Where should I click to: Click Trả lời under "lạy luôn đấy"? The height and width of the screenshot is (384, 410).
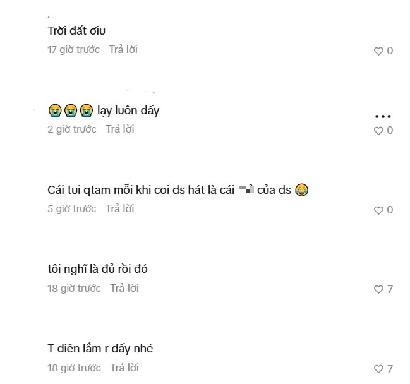[120, 129]
